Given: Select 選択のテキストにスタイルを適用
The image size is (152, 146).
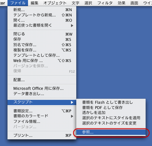Looking at the screenshot, I should click(111, 118).
